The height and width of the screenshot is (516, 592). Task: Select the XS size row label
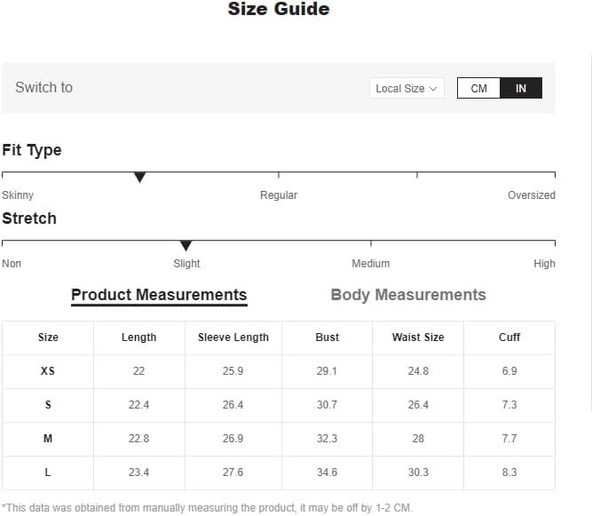pyautogui.click(x=48, y=371)
